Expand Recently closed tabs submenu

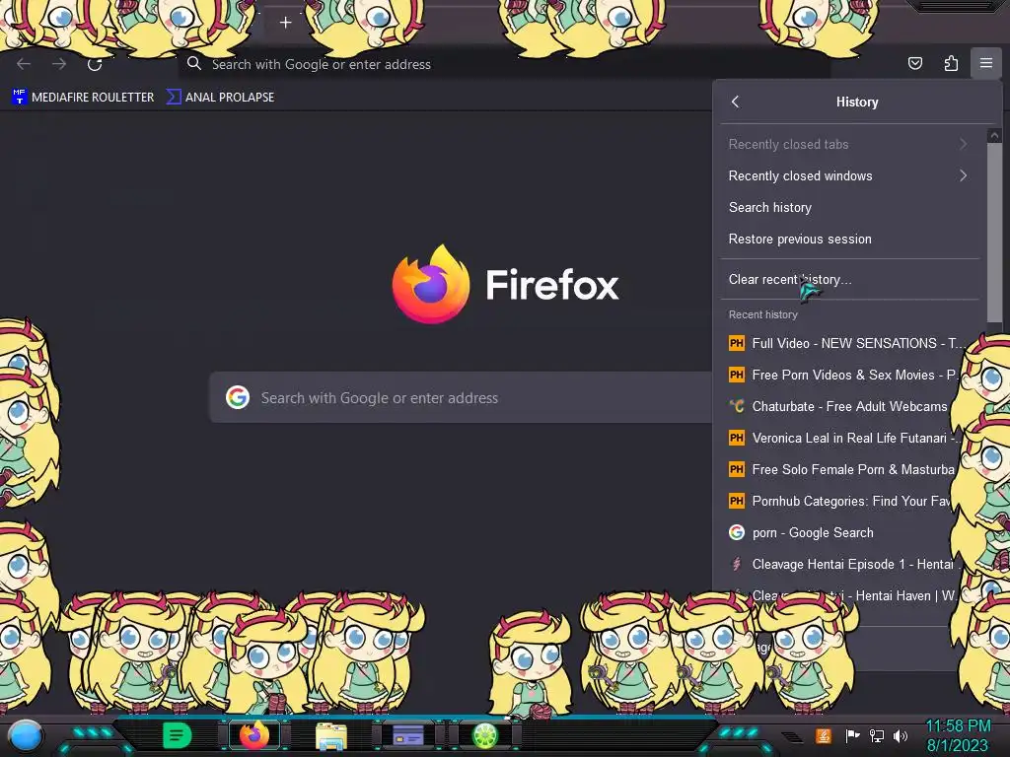[849, 144]
